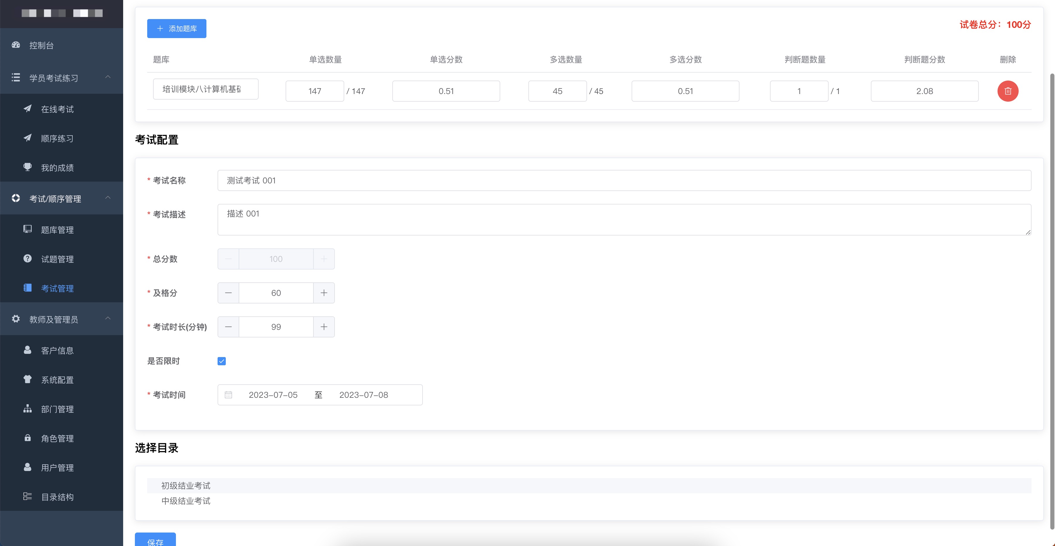Viewport: 1055px width, 546px height.
Task: Click the 多选分数 input showing 0.51
Action: [x=685, y=91]
